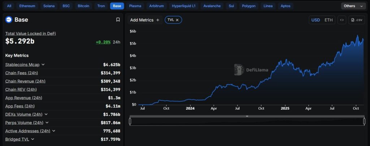
Task: Switch chart denomination to USD
Action: click(315, 20)
